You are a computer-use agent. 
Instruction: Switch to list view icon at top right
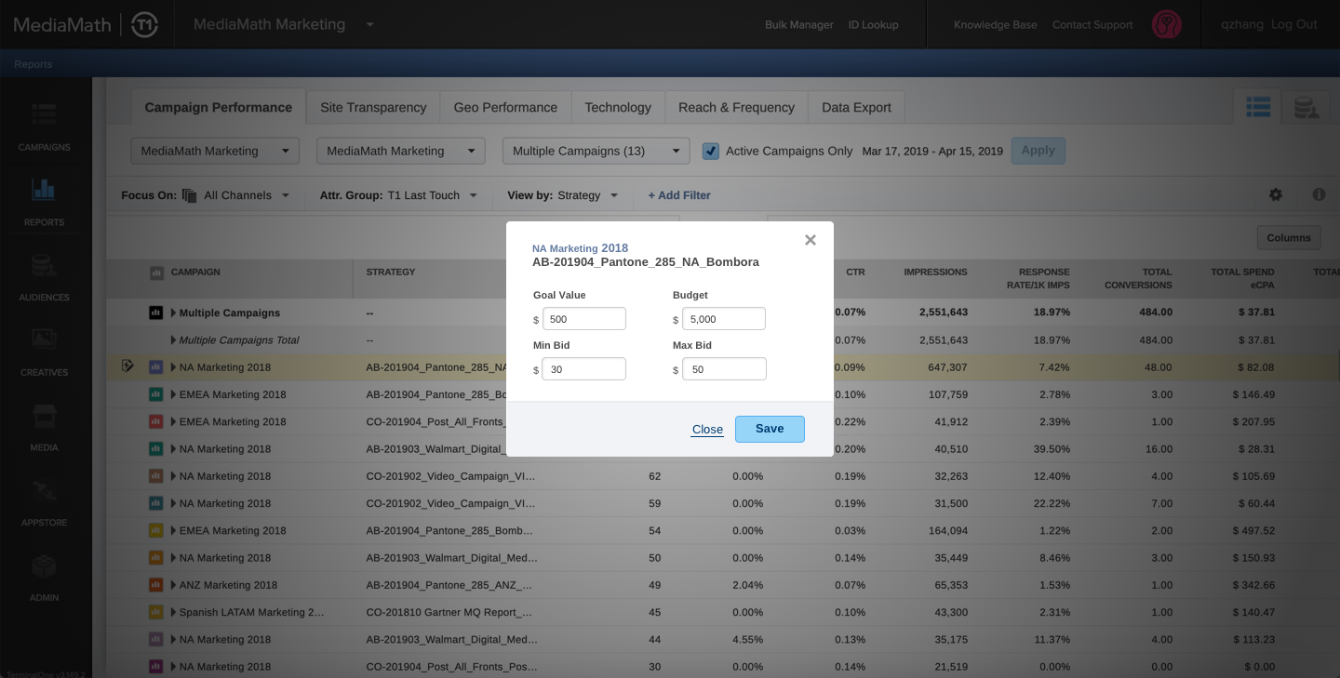tap(1258, 108)
